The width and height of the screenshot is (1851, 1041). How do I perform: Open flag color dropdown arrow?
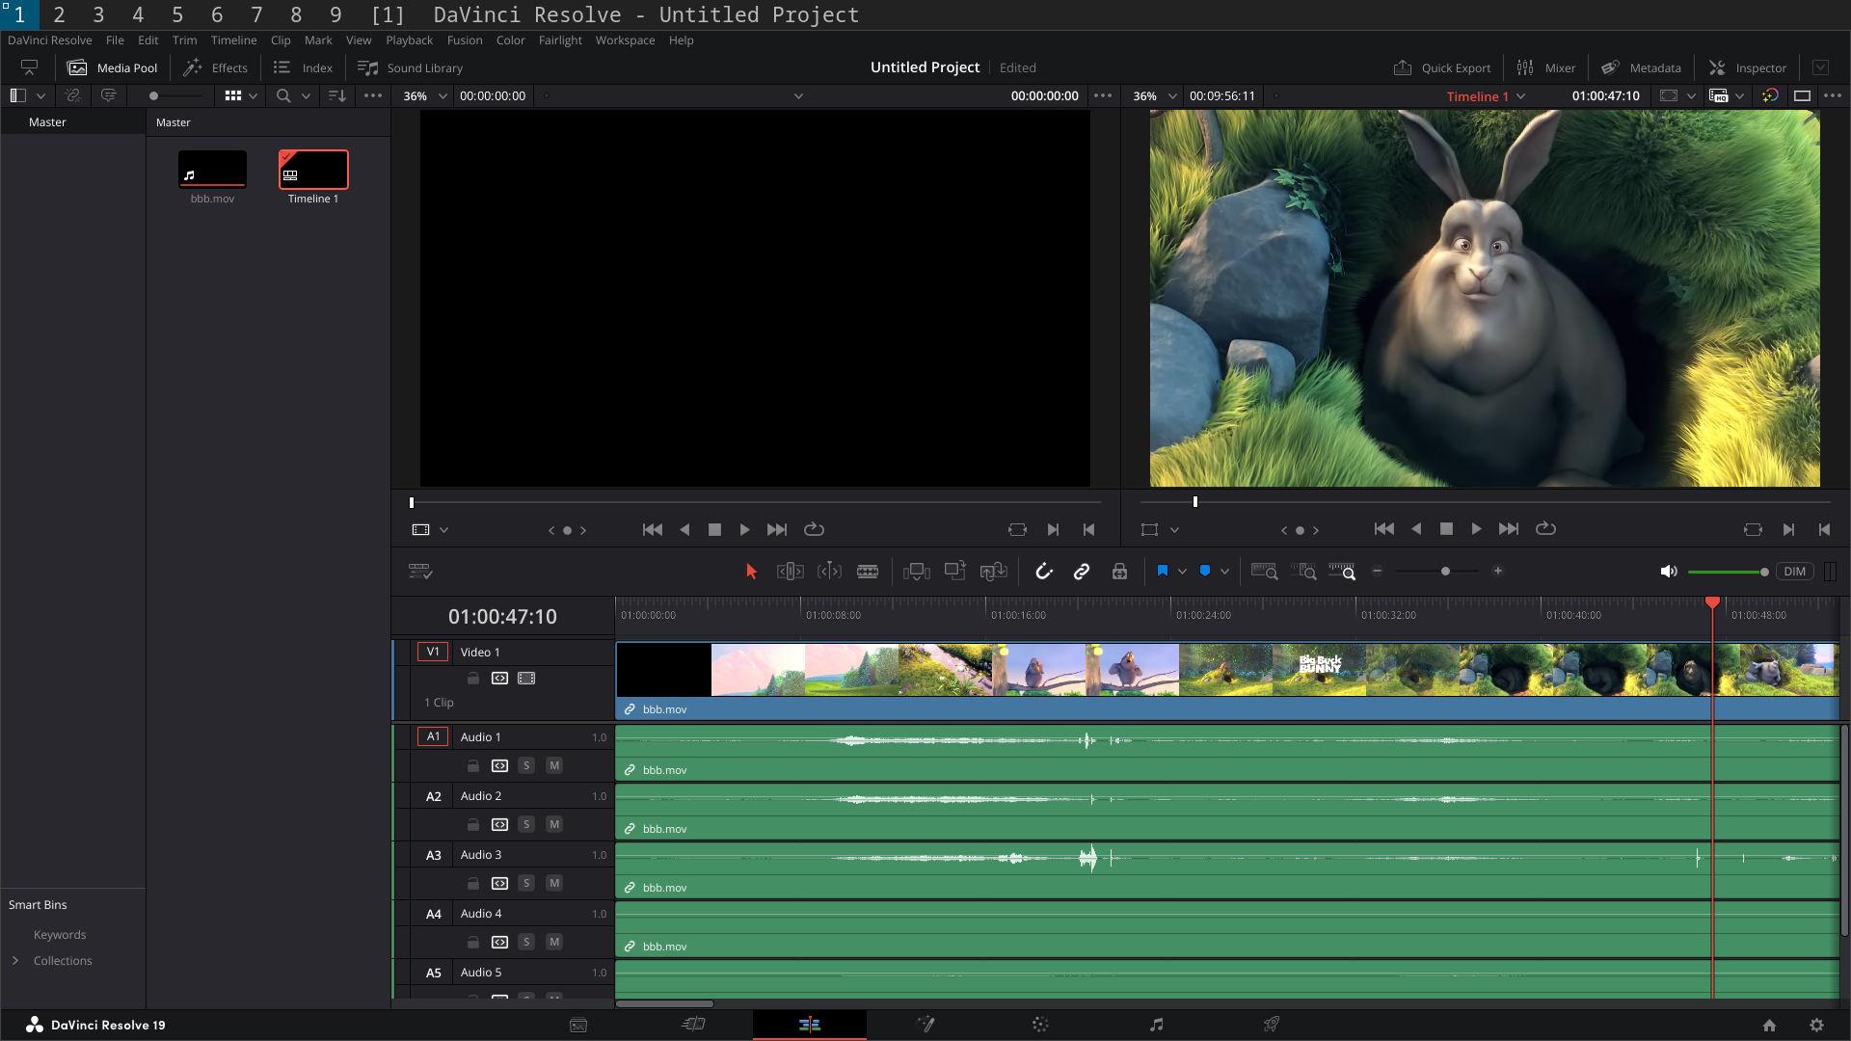[x=1182, y=572]
